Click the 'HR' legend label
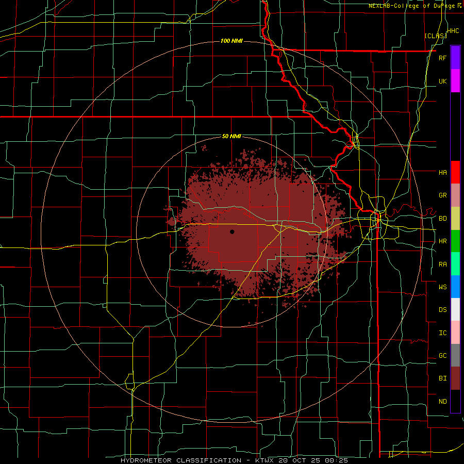 point(442,241)
